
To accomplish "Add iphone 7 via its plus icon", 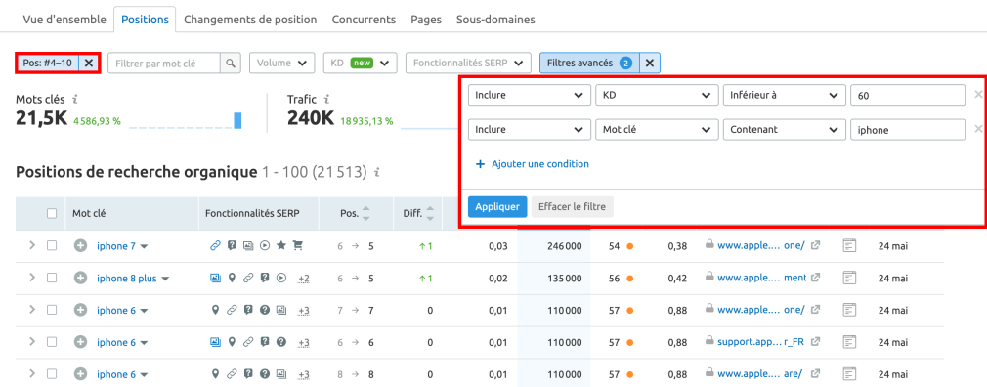I will coord(80,246).
